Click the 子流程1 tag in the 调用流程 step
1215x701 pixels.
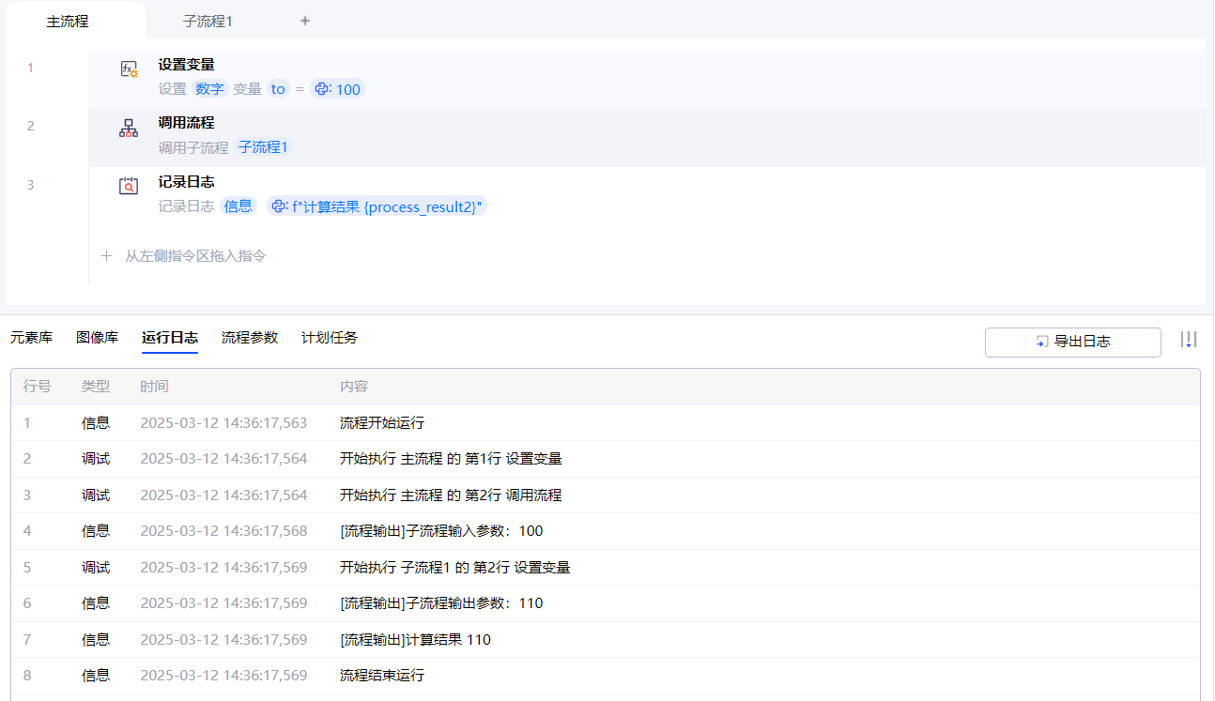(263, 147)
